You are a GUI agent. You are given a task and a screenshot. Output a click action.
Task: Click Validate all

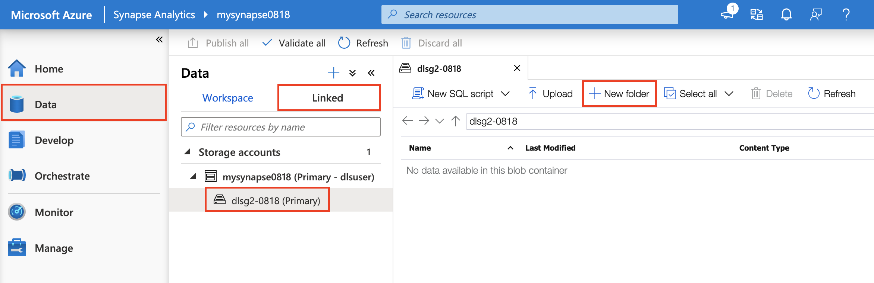(x=294, y=43)
